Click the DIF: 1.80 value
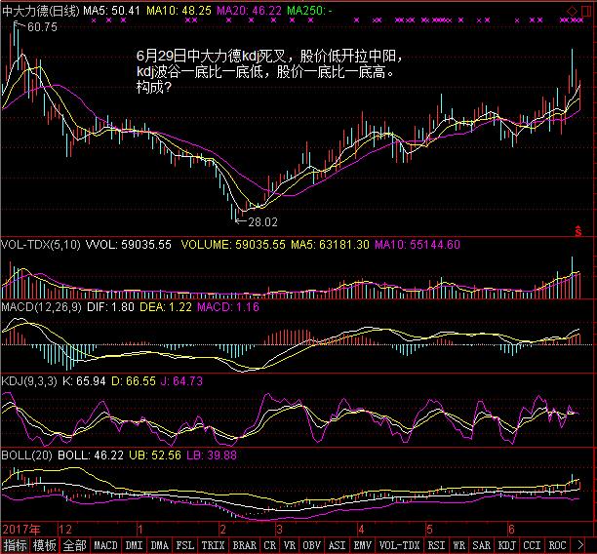 tap(110, 307)
